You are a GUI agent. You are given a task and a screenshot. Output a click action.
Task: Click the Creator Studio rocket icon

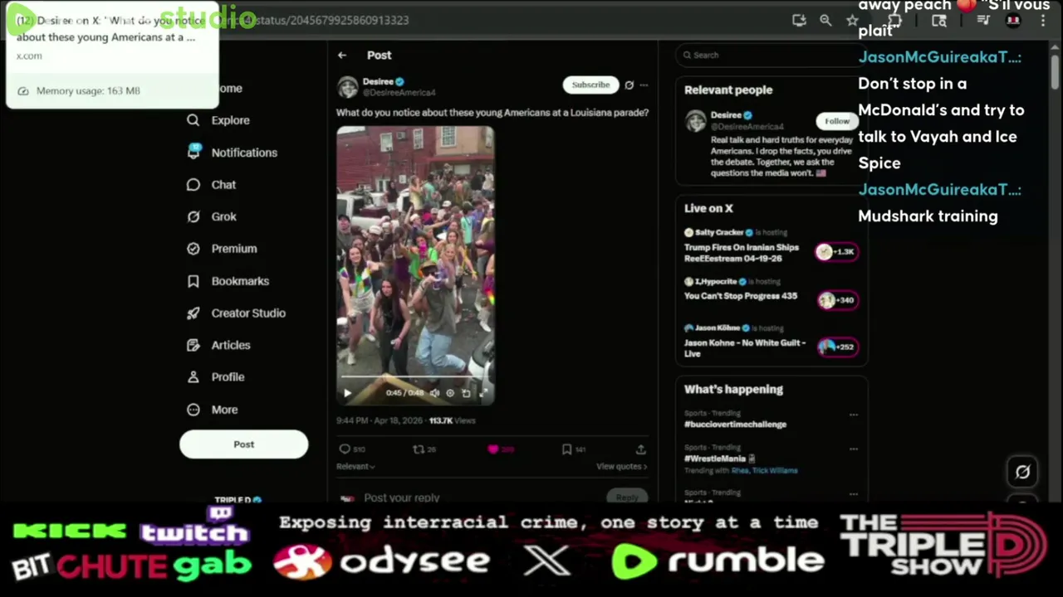coord(193,313)
